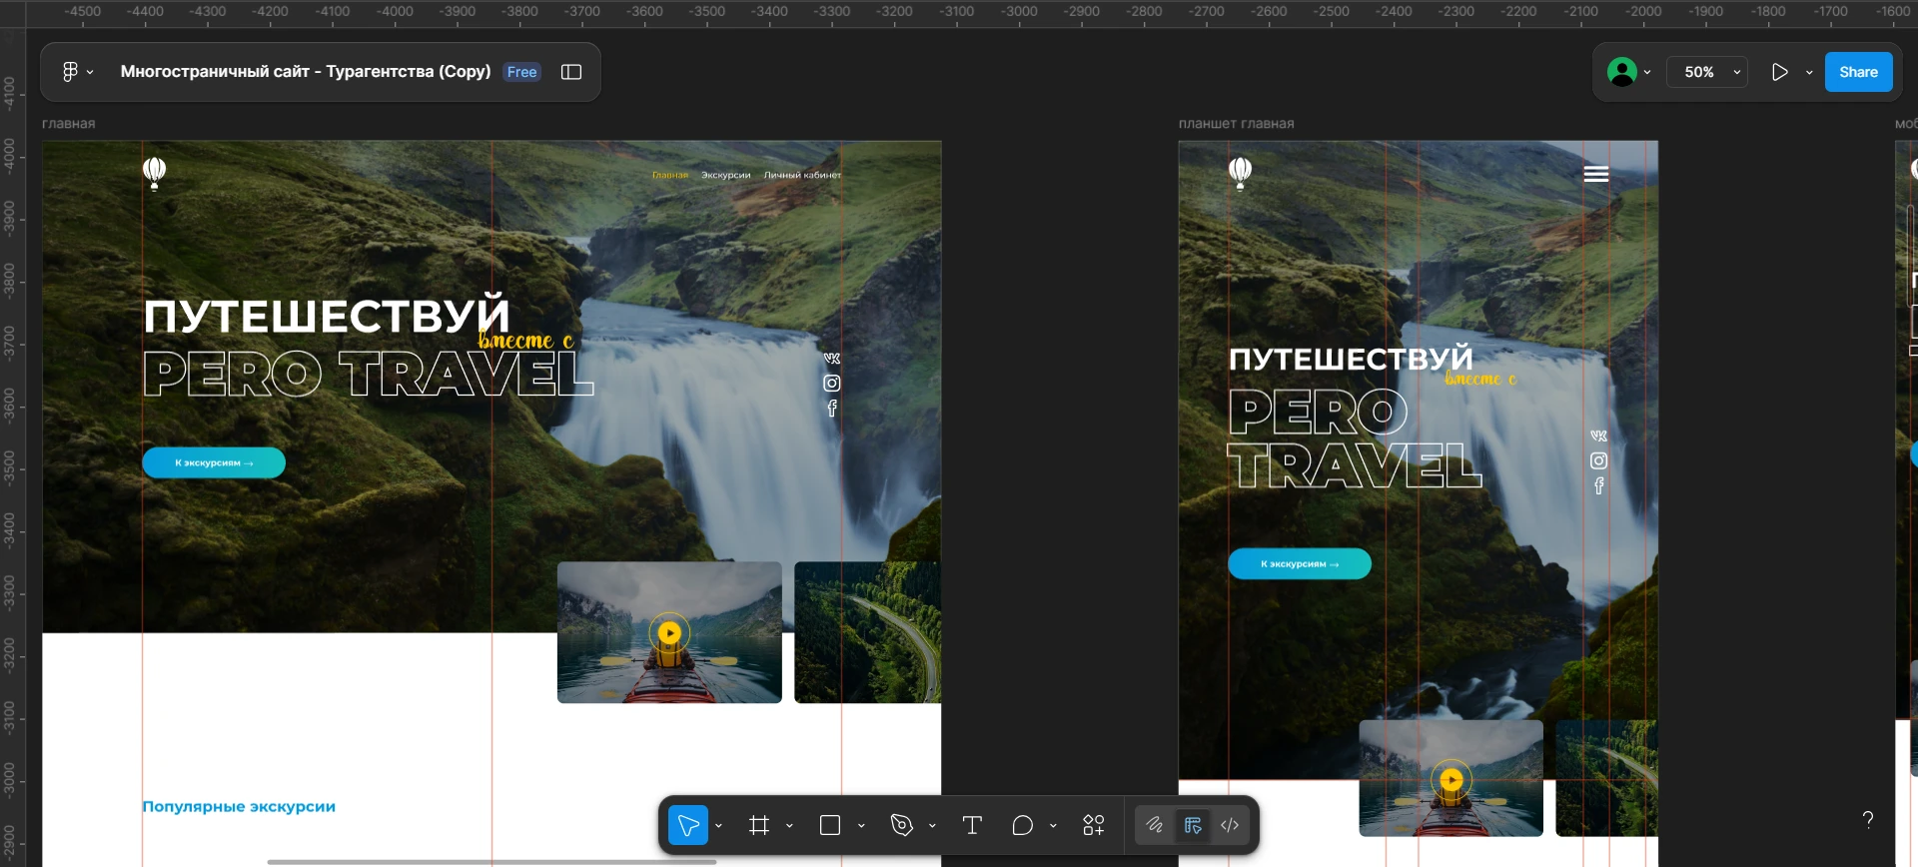The height and width of the screenshot is (867, 1918).
Task: Select the Text tool
Action: coord(972,825)
